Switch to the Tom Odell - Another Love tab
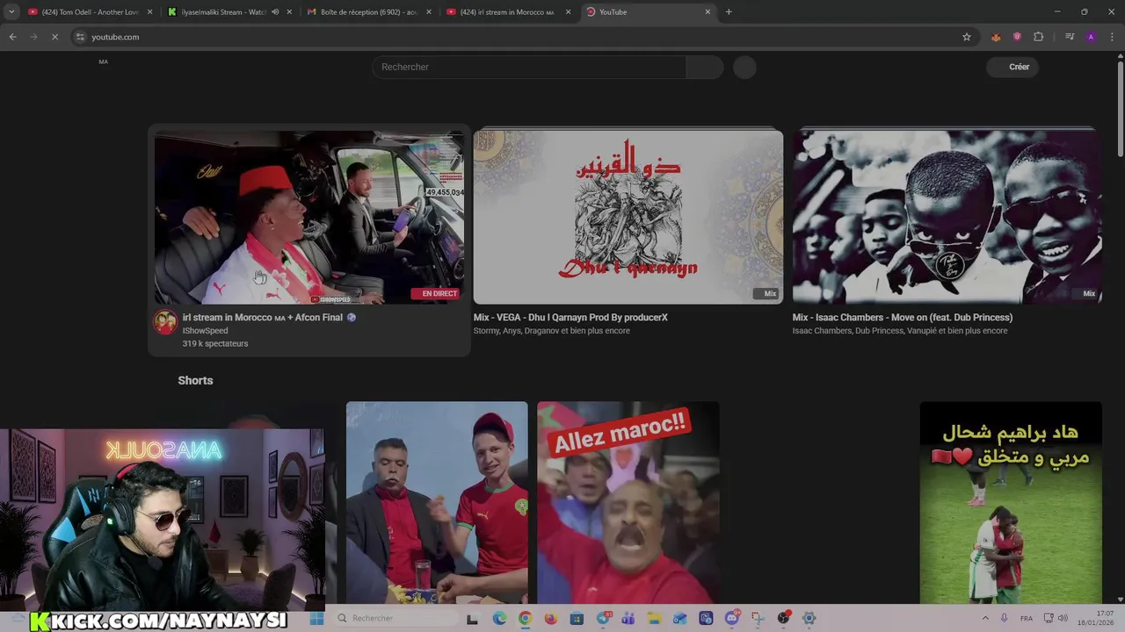This screenshot has width=1125, height=632. point(90,12)
